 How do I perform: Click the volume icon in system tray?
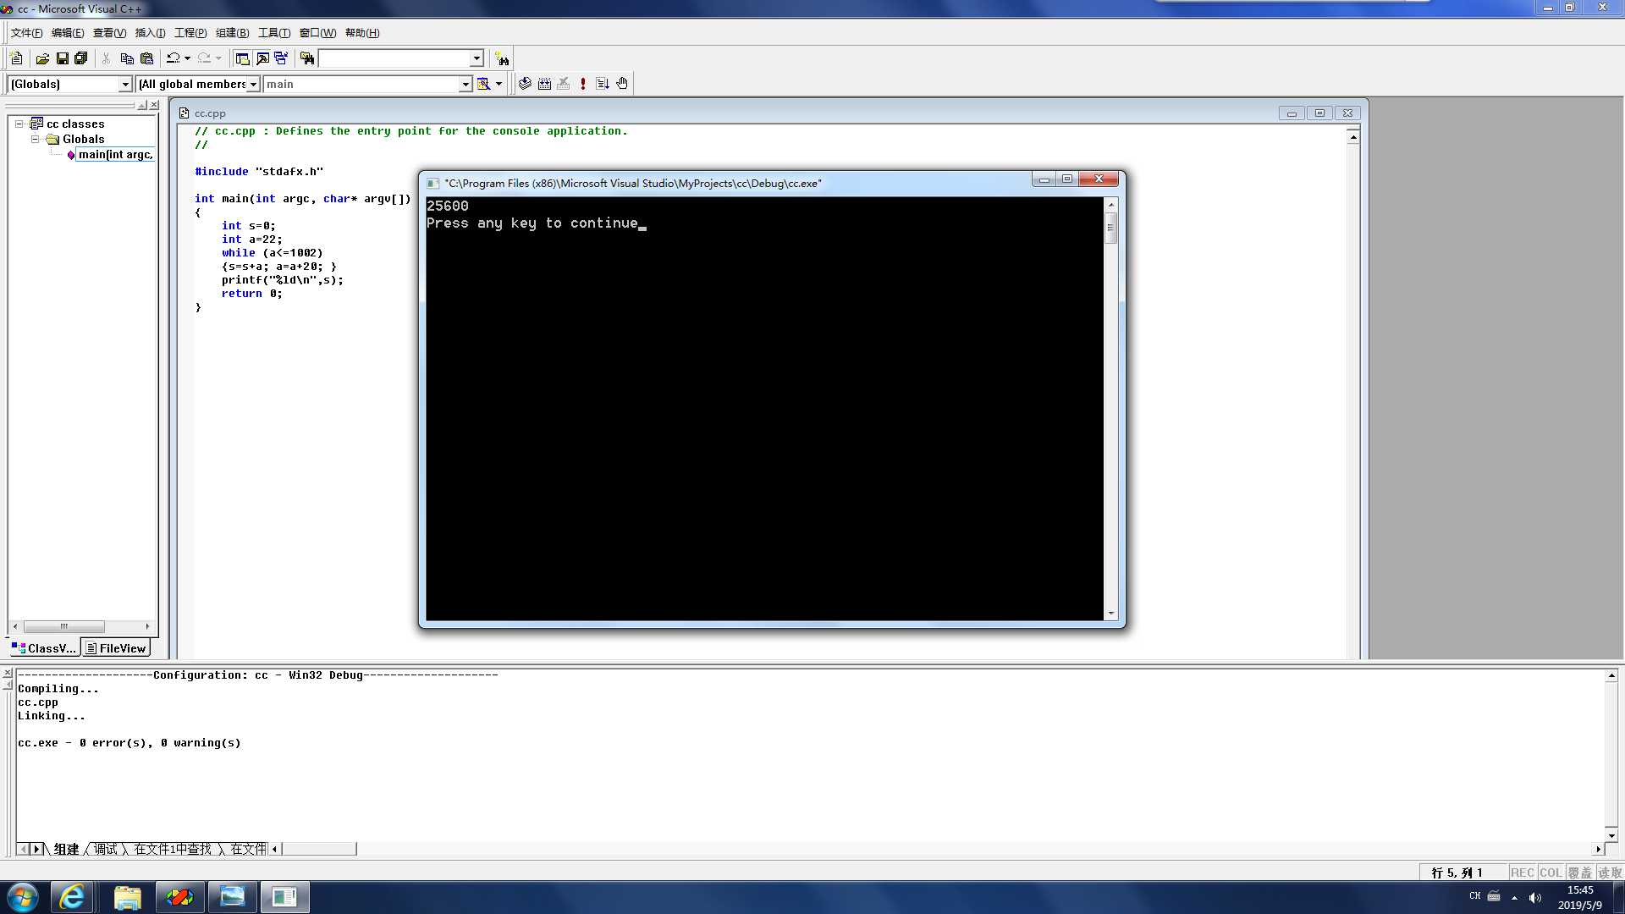pyautogui.click(x=1535, y=898)
